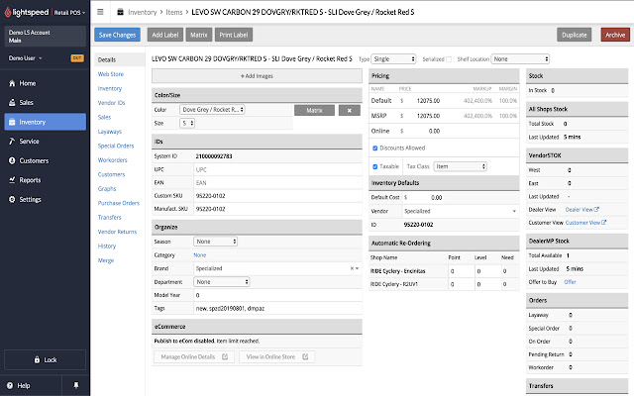Image resolution: width=634 pixels, height=396 pixels.
Task: Click the Lightspeed flame logo
Action: pos(8,12)
